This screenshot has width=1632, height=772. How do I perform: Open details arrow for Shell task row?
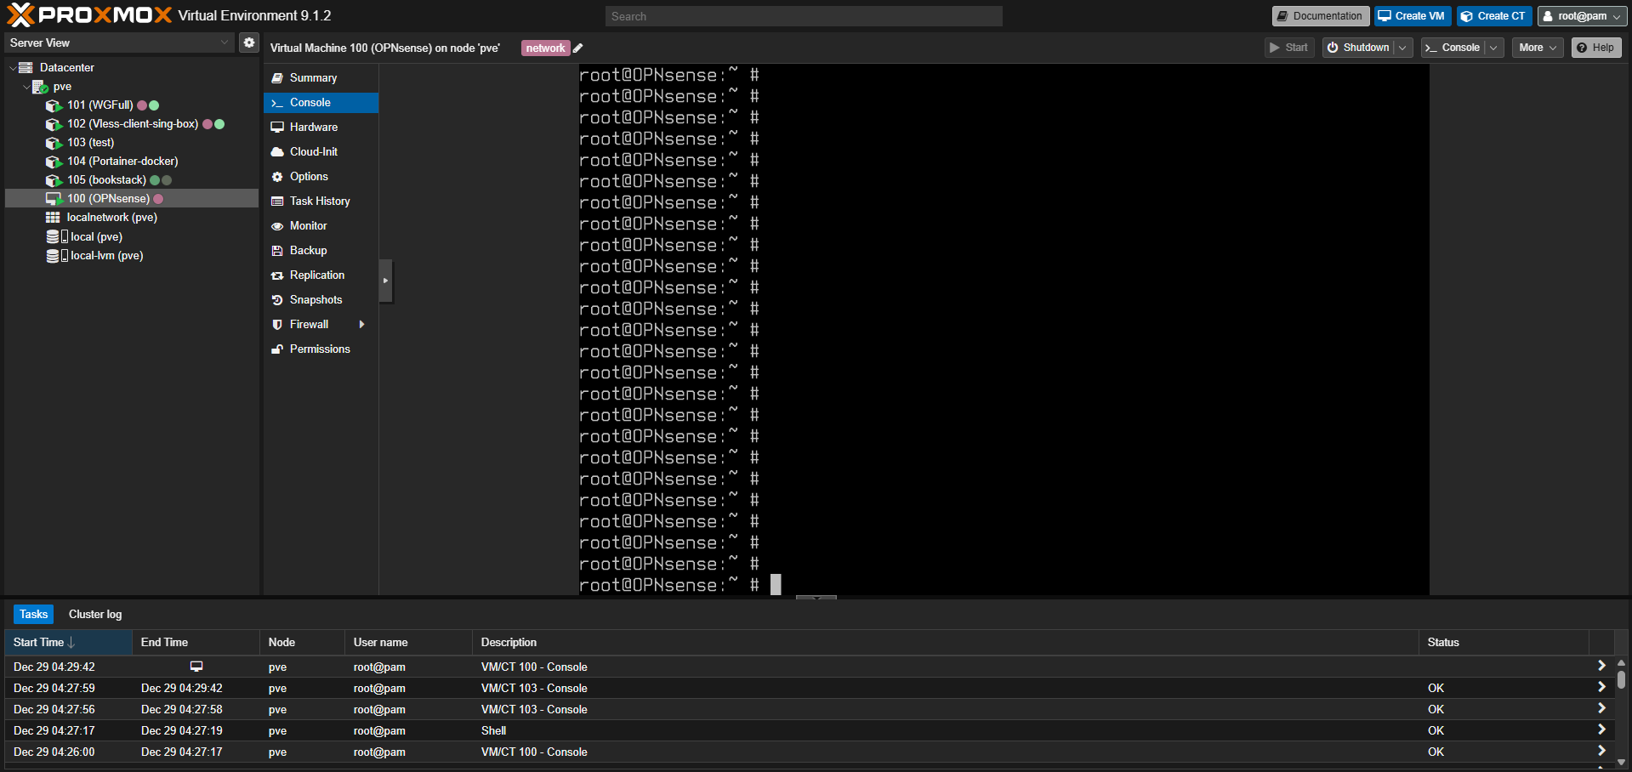click(x=1601, y=729)
